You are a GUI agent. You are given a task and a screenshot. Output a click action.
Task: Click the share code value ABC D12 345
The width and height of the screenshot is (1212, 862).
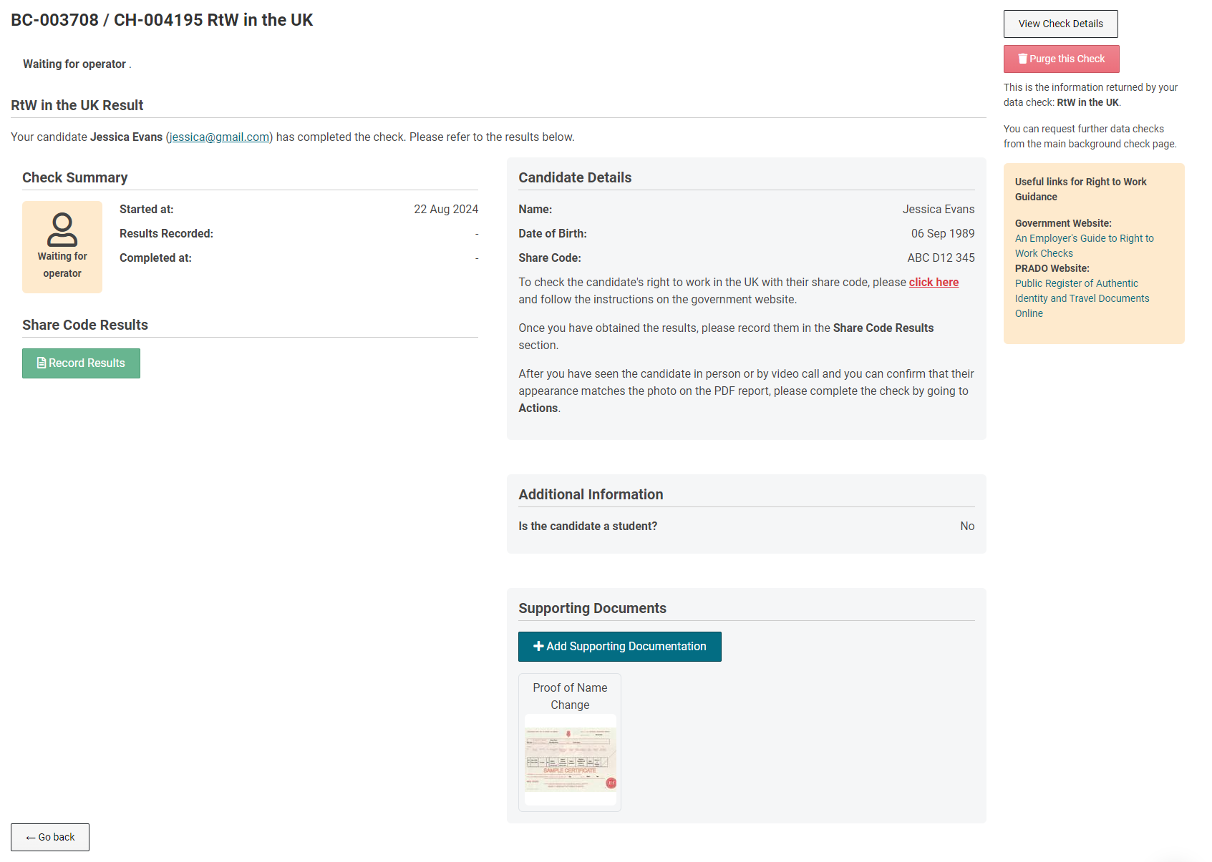[x=941, y=258]
